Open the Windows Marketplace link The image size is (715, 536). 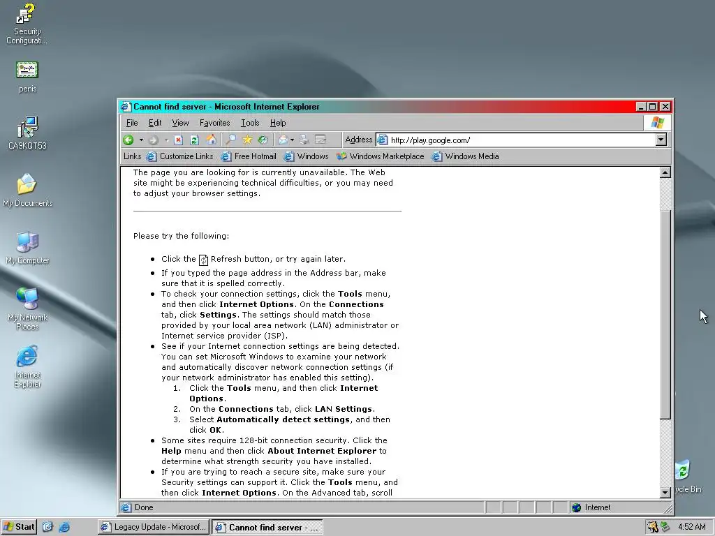click(x=381, y=156)
